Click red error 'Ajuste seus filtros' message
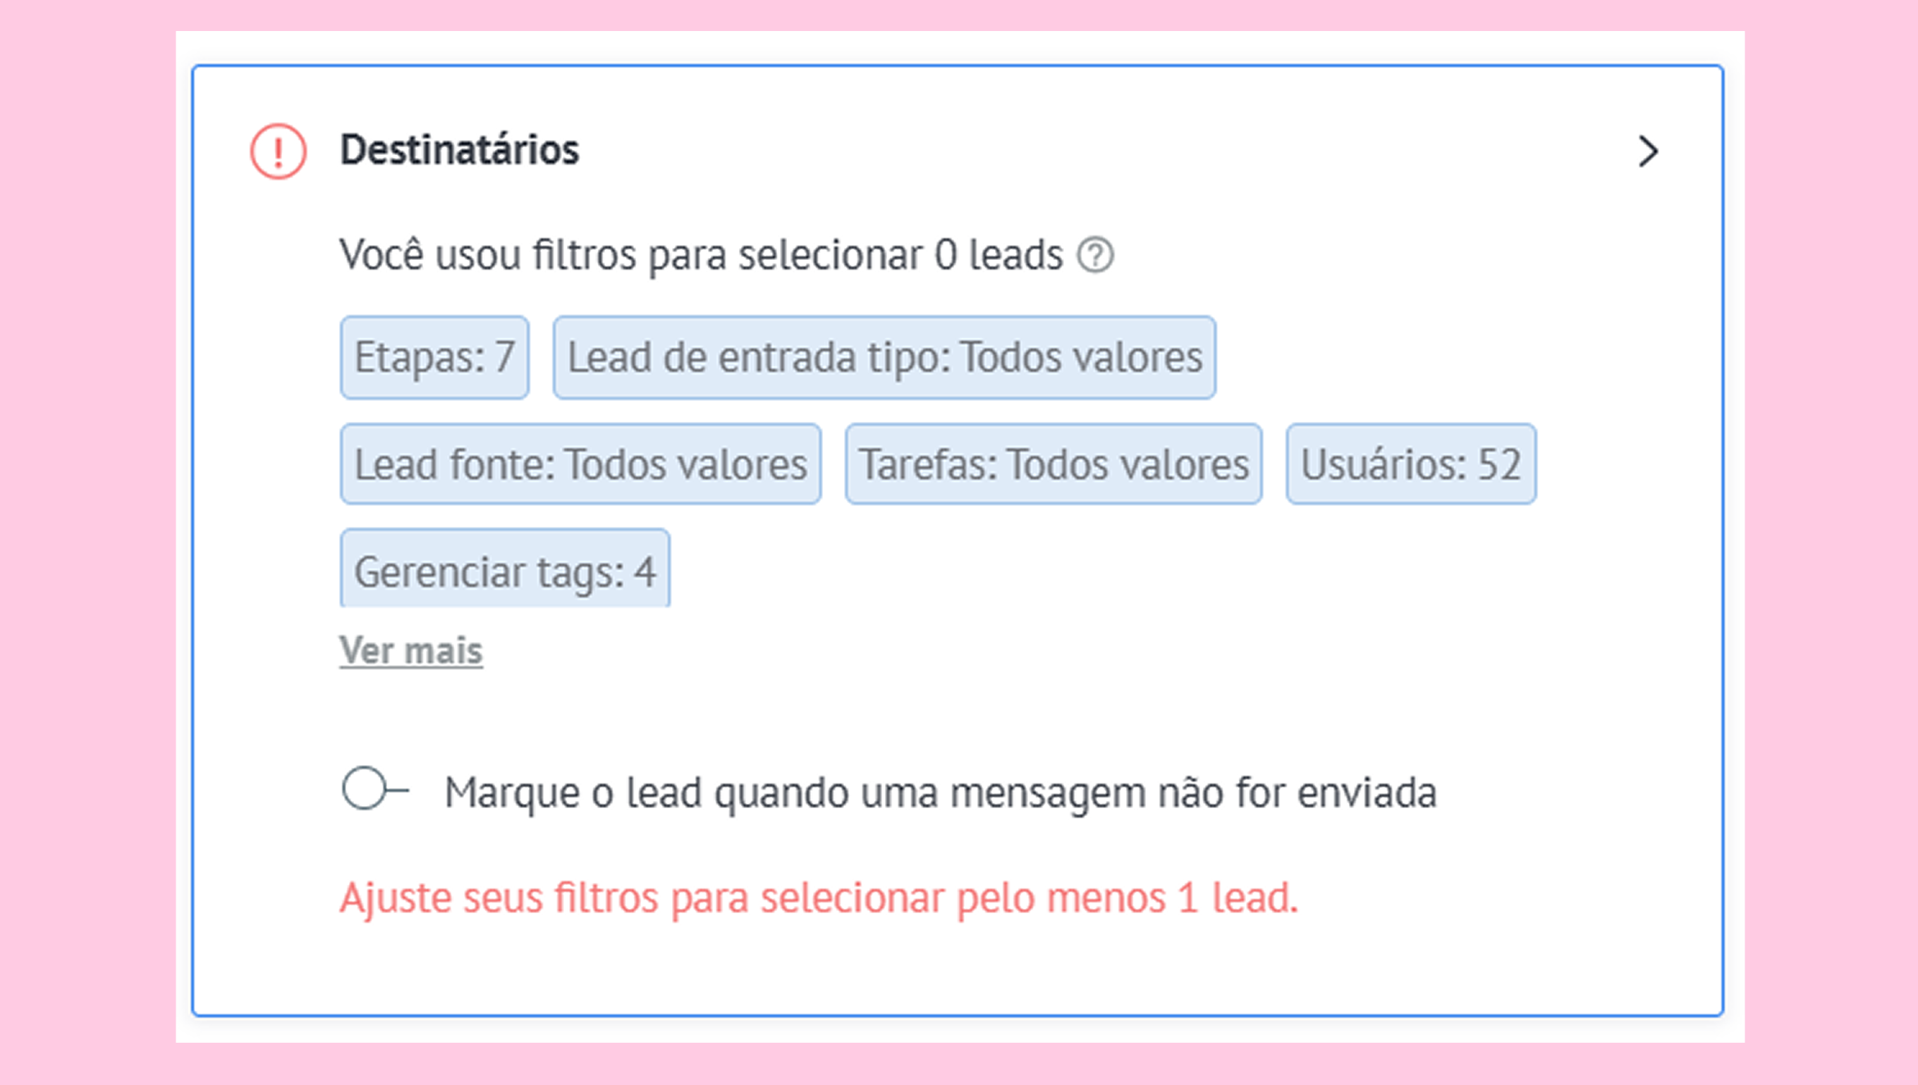 point(819,898)
